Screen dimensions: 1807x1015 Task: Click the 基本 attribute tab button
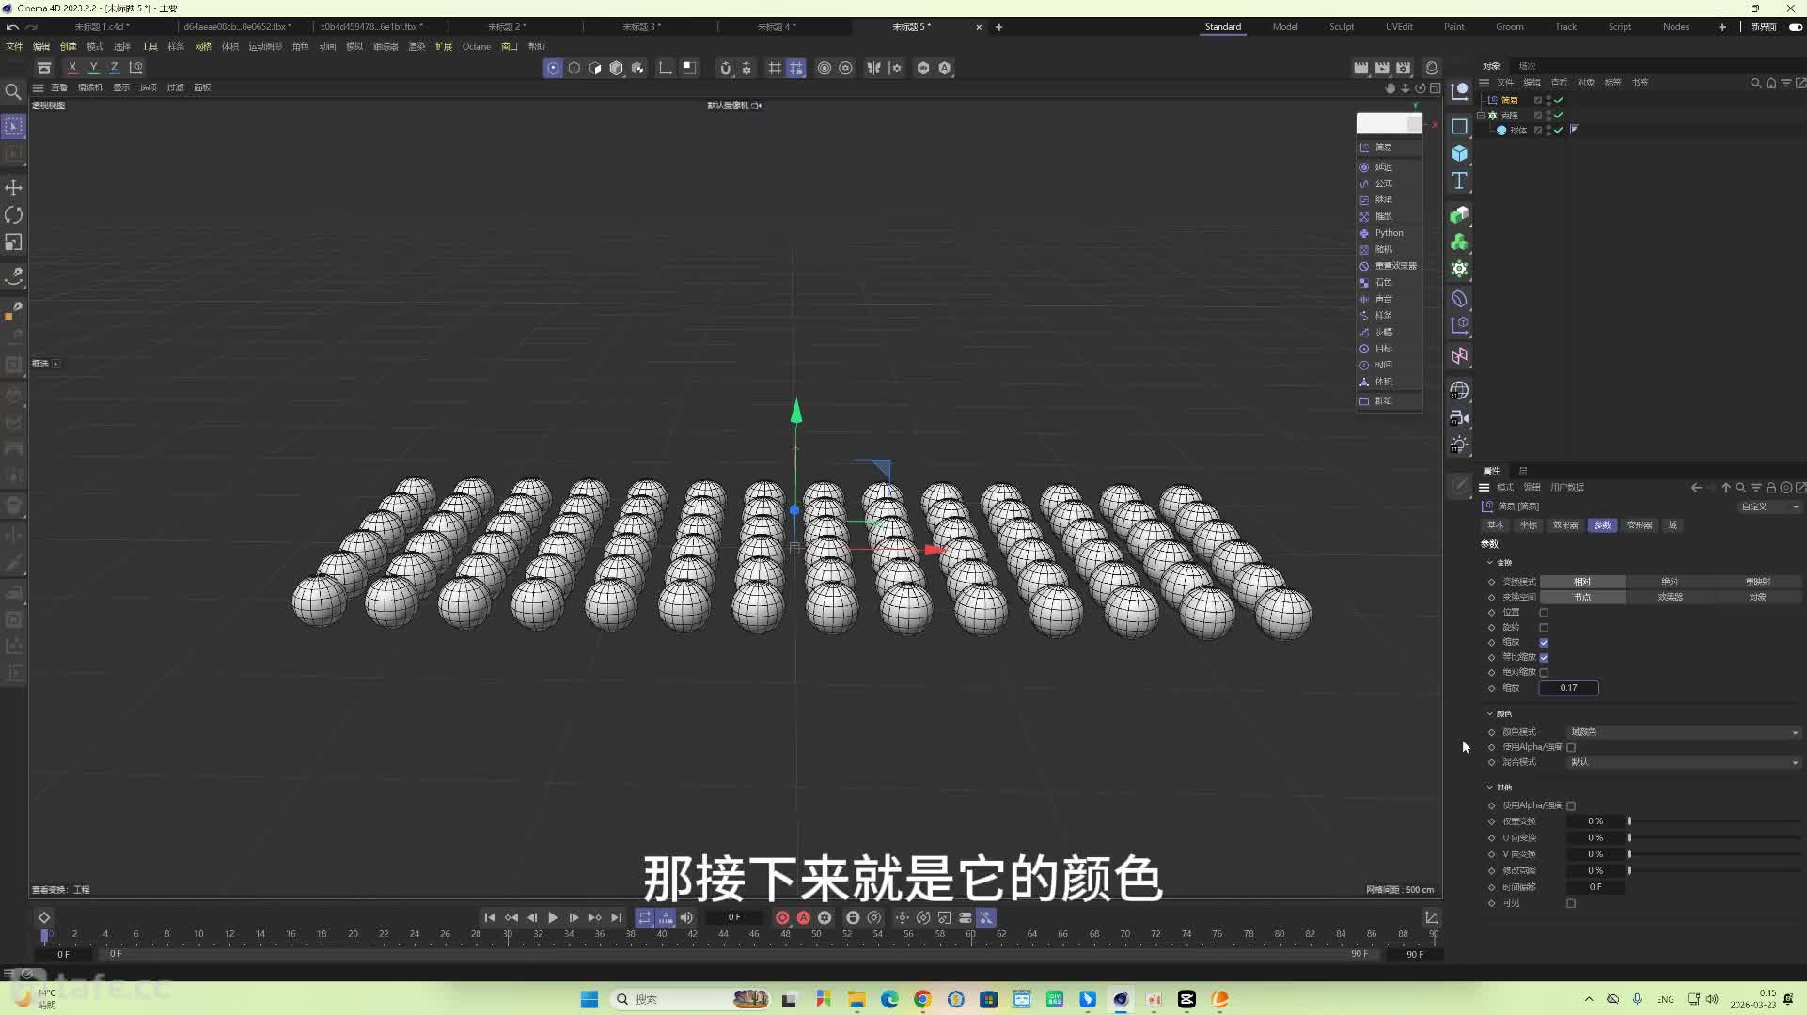pyautogui.click(x=1495, y=525)
